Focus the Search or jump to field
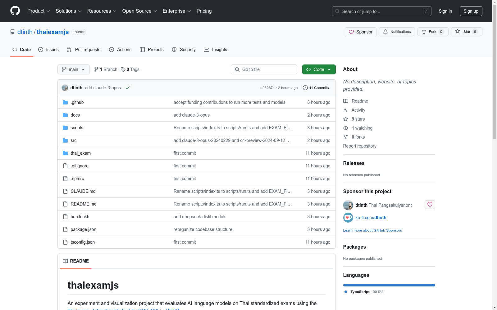Image resolution: width=497 pixels, height=310 pixels. (x=382, y=11)
